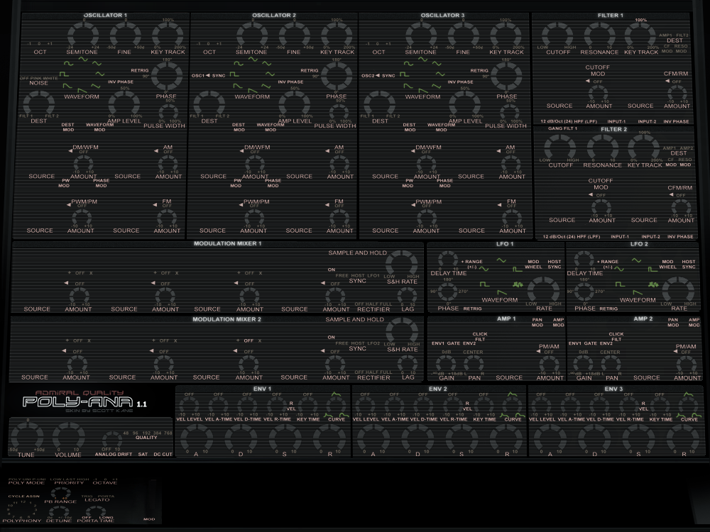
Task: Select sawtooth waveform icon in Oscillator 1
Action: [x=82, y=91]
